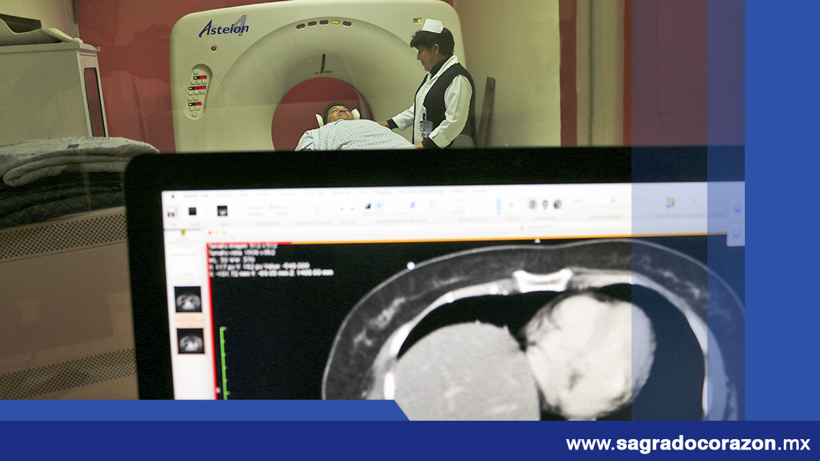This screenshot has width=820, height=461.
Task: Select the third round gray toolbar icon
Action: click(x=557, y=204)
